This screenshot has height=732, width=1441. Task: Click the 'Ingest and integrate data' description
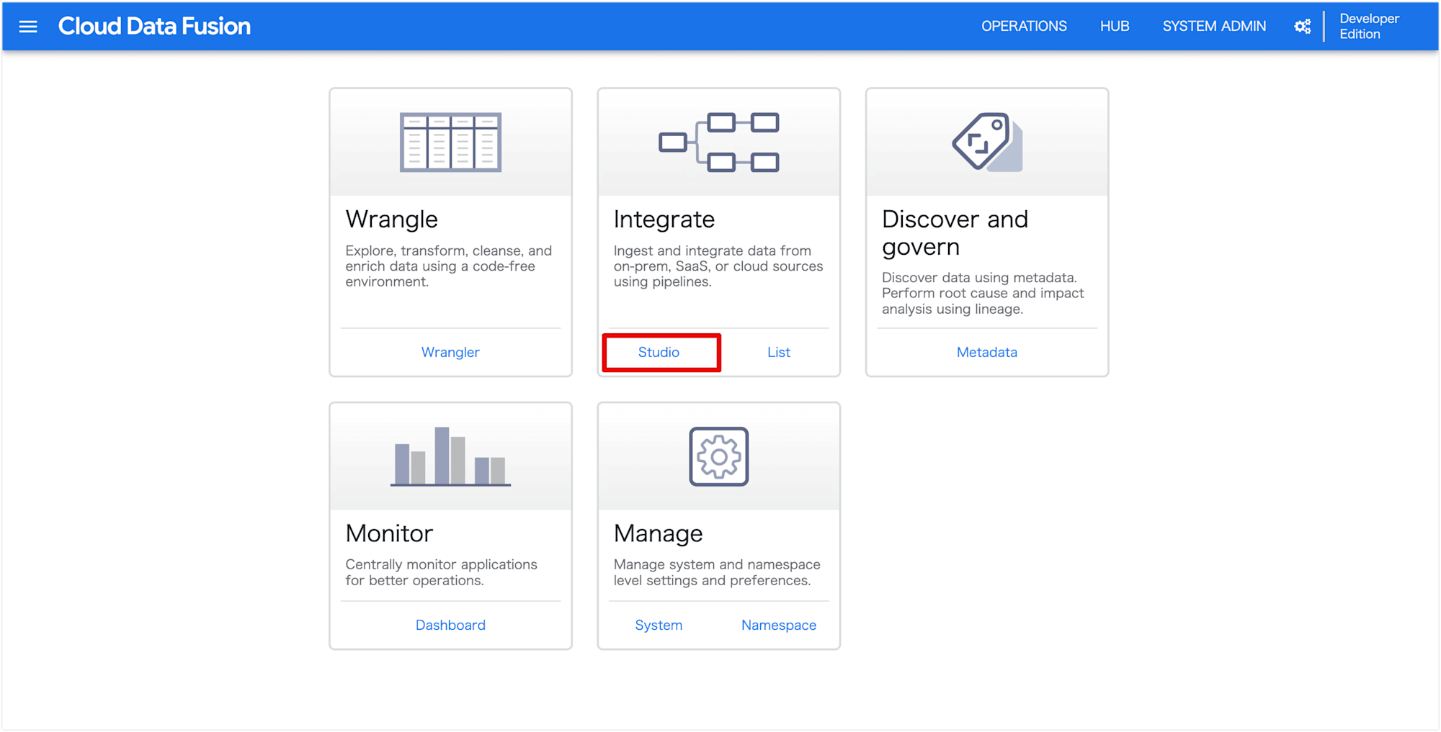[x=718, y=266]
